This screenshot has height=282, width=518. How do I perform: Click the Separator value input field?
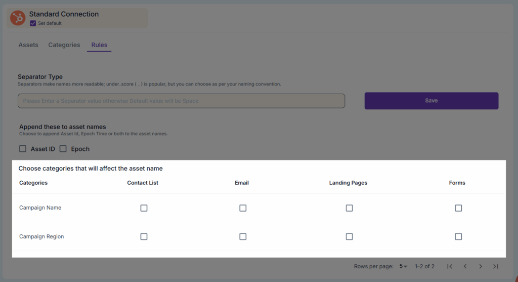coord(181,101)
